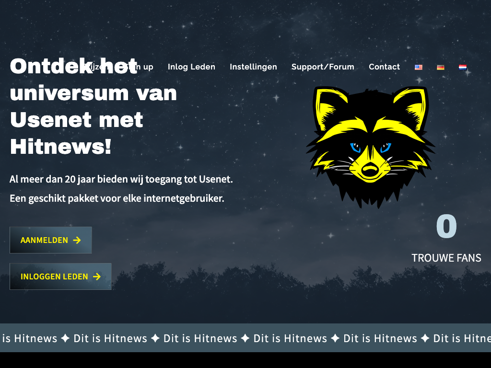Image resolution: width=491 pixels, height=368 pixels.
Task: Switch language via the US flag icon
Action: (418, 67)
